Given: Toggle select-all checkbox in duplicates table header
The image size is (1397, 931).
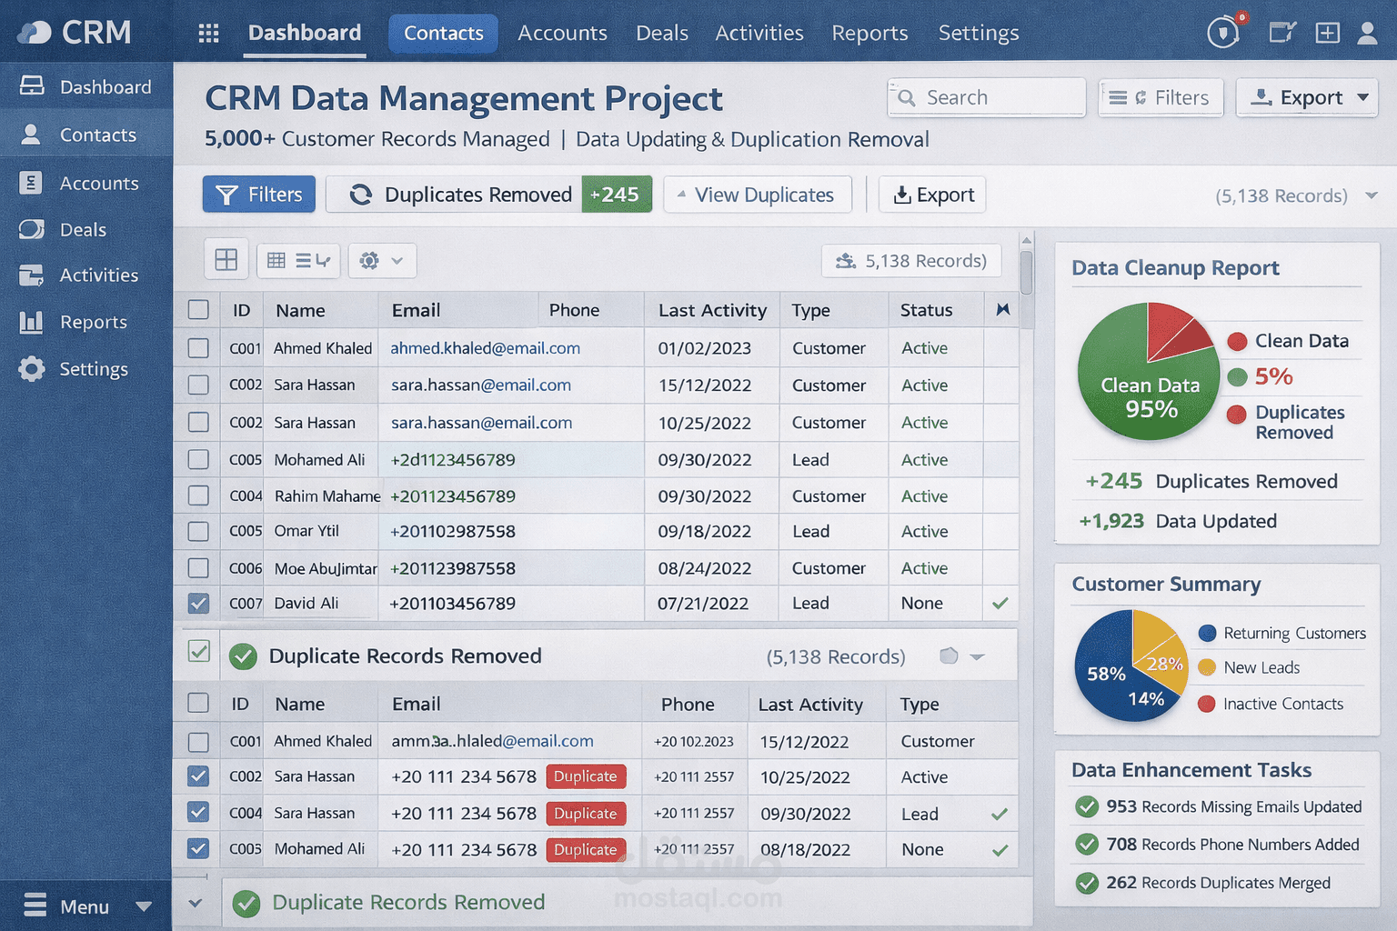Looking at the screenshot, I should click(x=198, y=703).
